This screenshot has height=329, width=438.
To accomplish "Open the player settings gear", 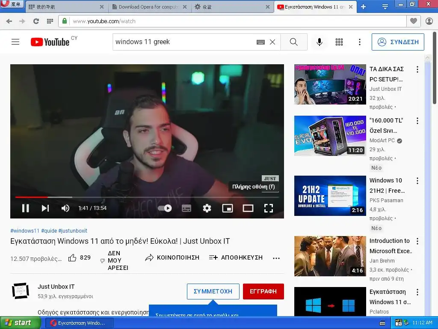I will (207, 208).
